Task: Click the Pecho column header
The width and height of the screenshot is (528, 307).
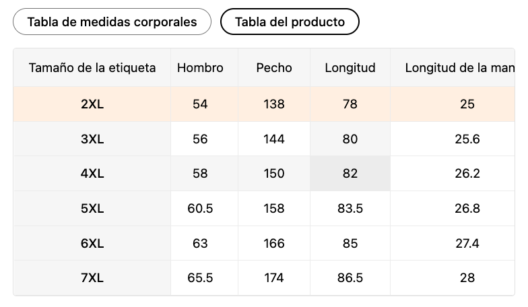Action: [274, 67]
